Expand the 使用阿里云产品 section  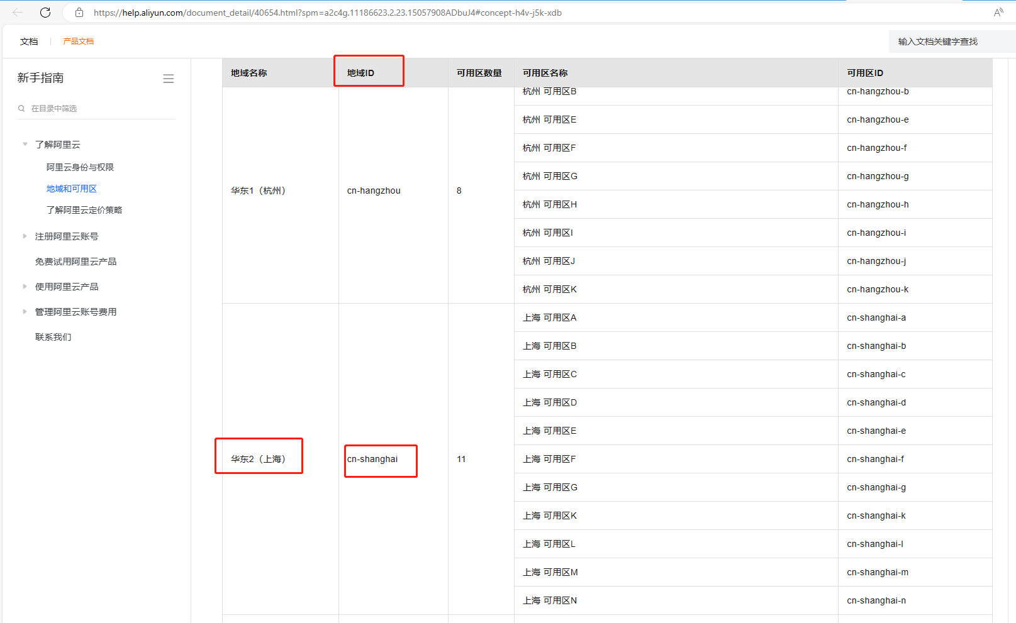(x=25, y=287)
